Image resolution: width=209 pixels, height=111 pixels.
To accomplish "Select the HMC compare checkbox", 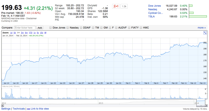I will [x=141, y=28].
